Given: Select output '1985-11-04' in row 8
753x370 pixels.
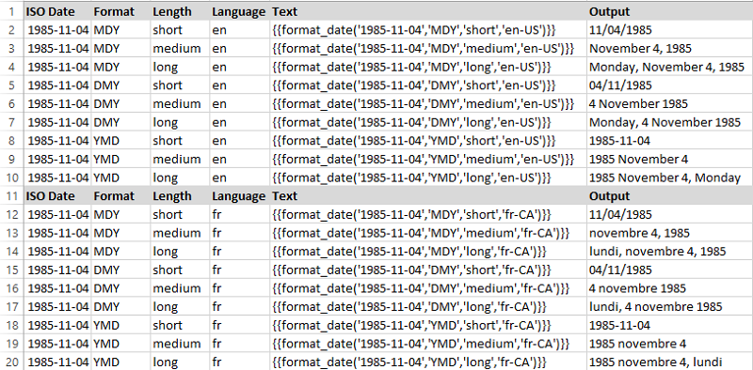Looking at the screenshot, I should (x=669, y=141).
